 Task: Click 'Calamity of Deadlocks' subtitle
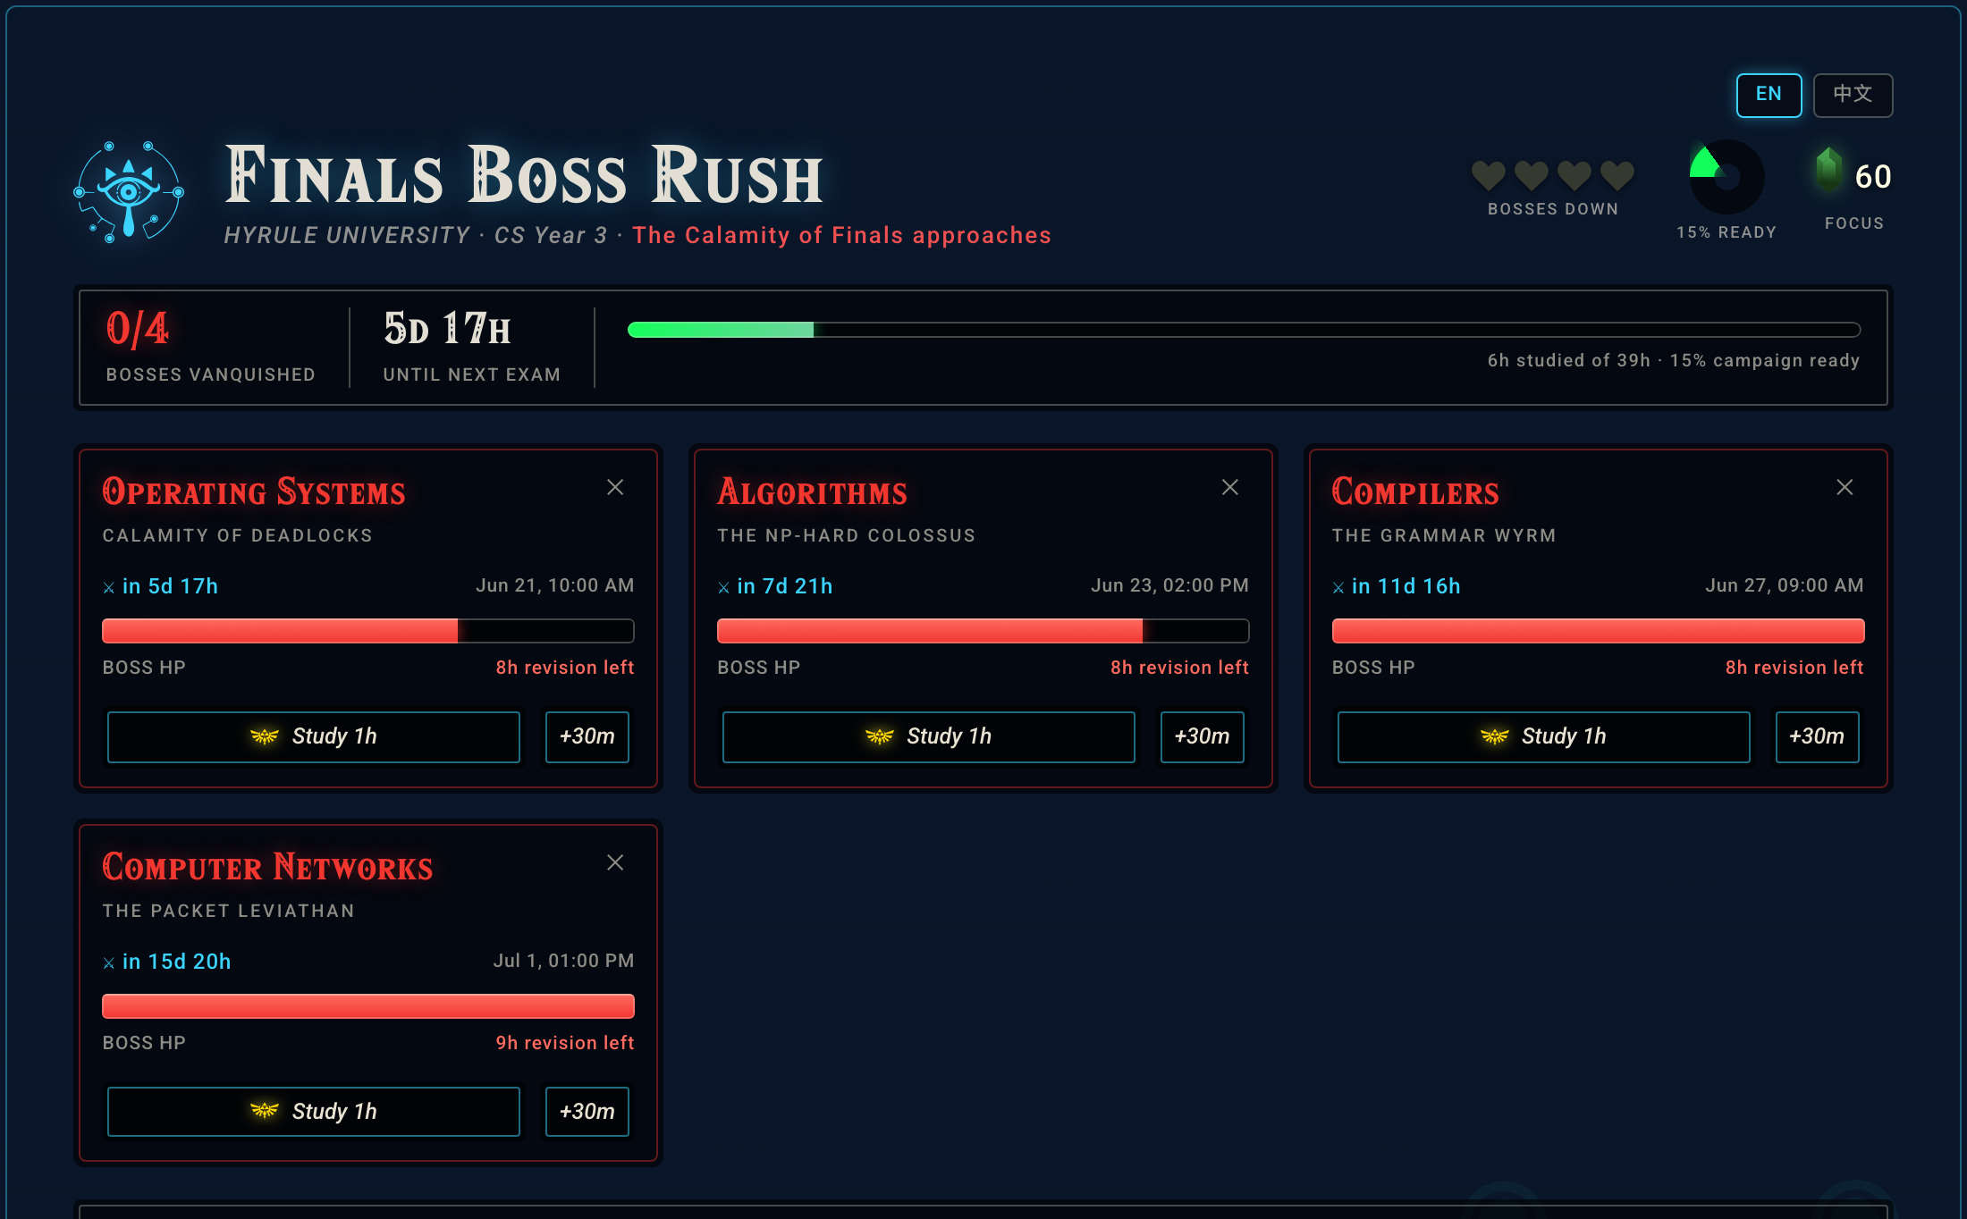237,535
